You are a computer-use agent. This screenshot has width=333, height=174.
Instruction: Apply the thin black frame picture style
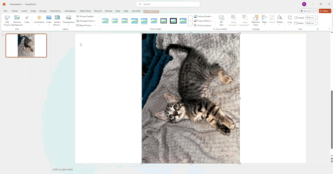[164, 21]
